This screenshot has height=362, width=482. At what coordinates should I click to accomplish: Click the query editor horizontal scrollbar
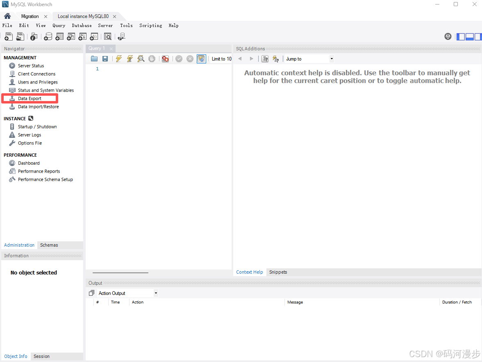(x=120, y=272)
